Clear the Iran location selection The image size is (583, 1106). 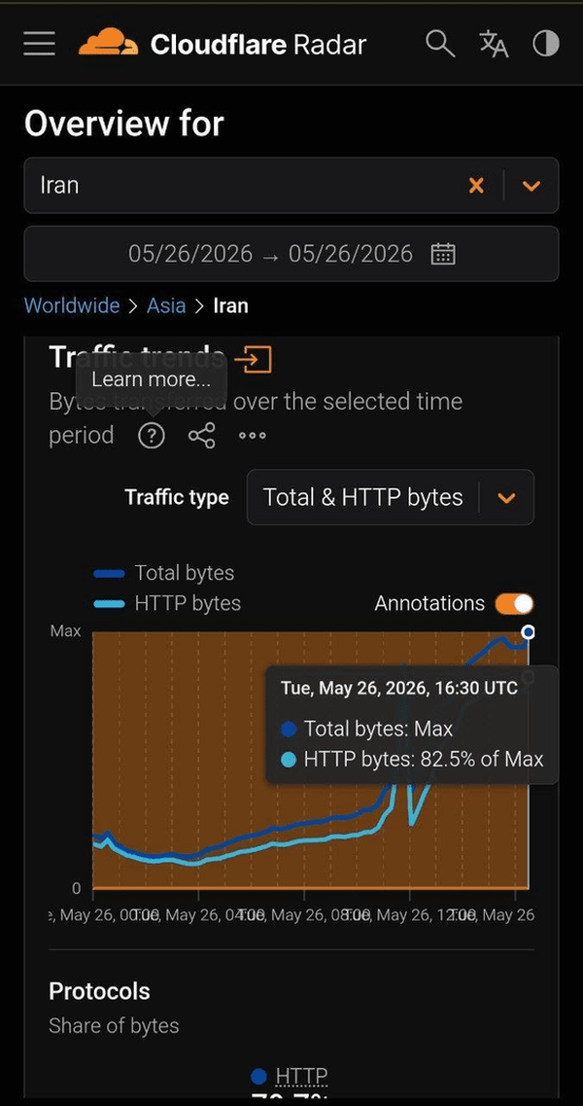pos(476,186)
